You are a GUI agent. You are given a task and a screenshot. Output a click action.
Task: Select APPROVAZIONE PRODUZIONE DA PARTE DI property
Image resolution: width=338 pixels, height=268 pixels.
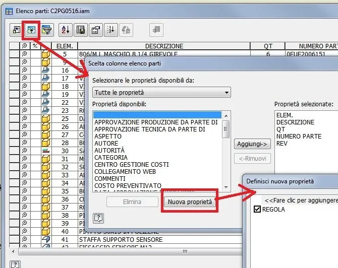156,122
